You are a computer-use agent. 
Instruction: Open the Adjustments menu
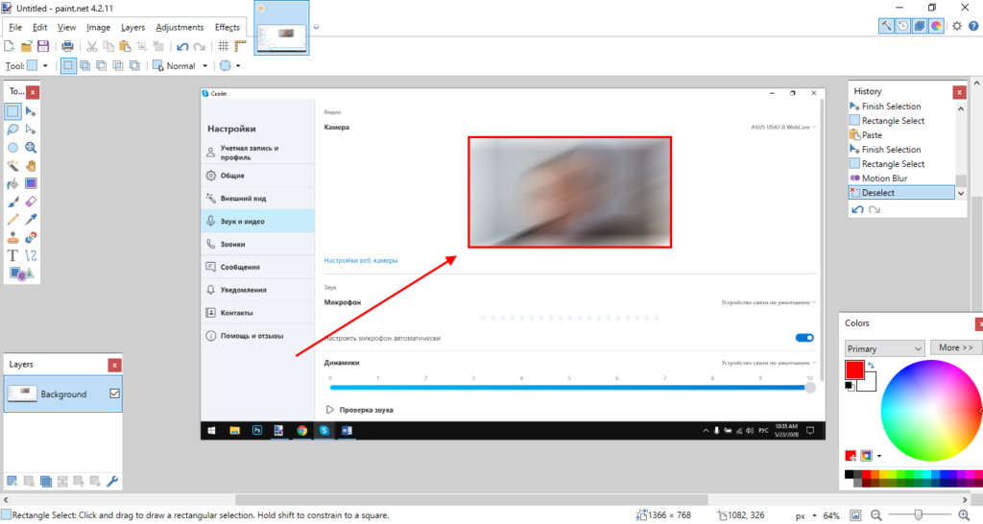[x=180, y=28]
